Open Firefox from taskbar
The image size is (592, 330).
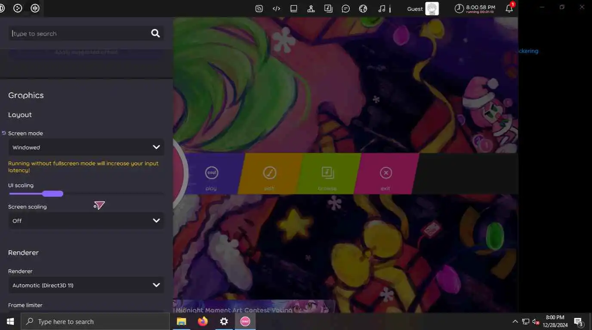point(203,321)
